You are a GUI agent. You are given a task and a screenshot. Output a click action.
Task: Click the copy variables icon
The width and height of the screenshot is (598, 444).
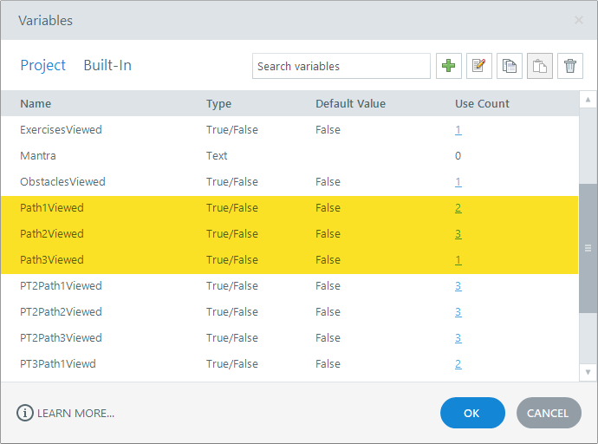point(510,66)
